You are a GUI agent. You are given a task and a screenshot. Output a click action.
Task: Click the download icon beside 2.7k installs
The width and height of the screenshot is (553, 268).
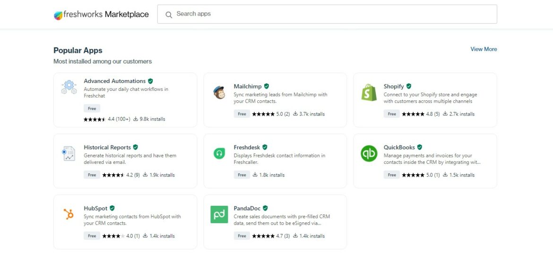(445, 114)
